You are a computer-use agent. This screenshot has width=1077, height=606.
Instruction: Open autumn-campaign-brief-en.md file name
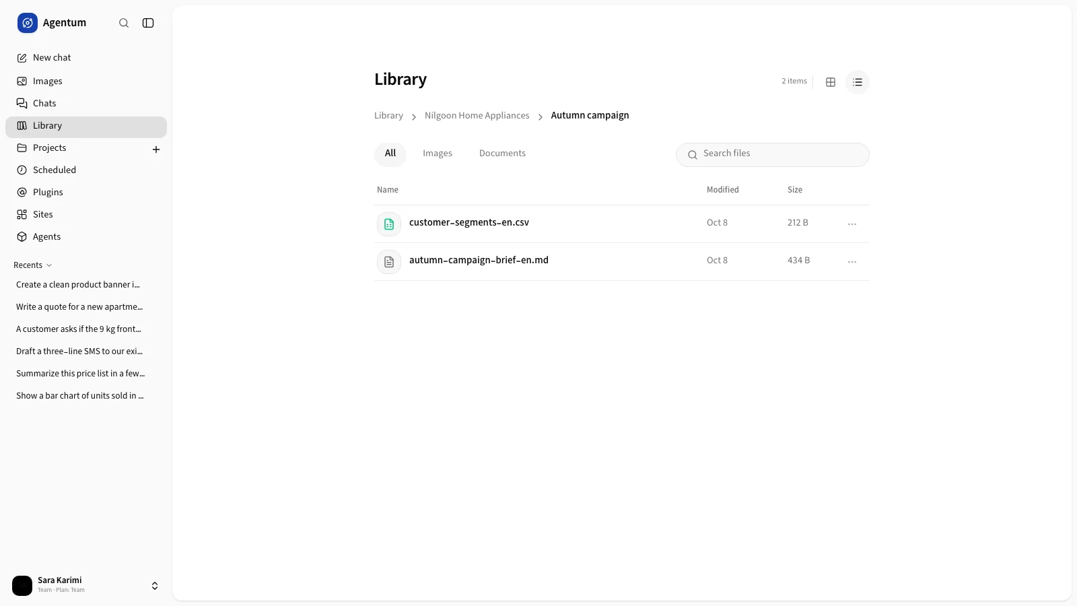[x=479, y=261]
